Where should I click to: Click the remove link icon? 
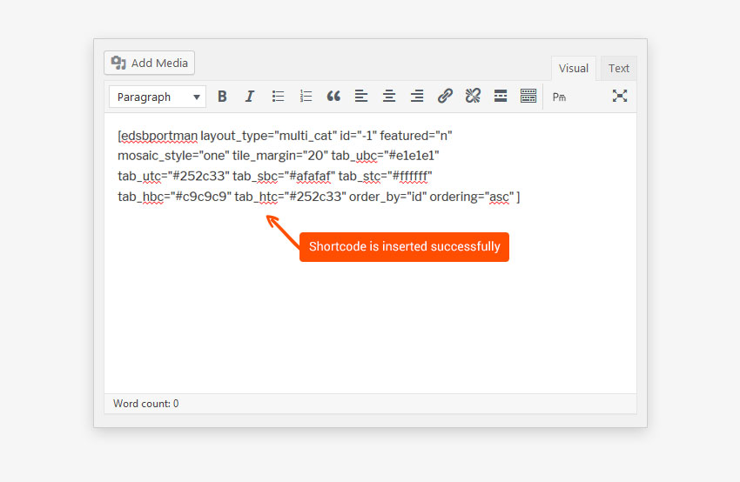point(473,97)
